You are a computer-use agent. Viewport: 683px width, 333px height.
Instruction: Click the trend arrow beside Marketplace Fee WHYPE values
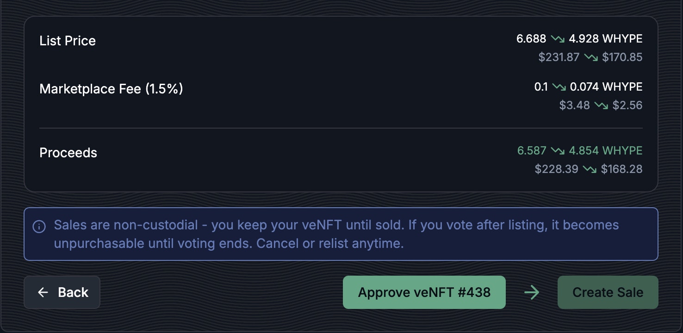pyautogui.click(x=558, y=87)
